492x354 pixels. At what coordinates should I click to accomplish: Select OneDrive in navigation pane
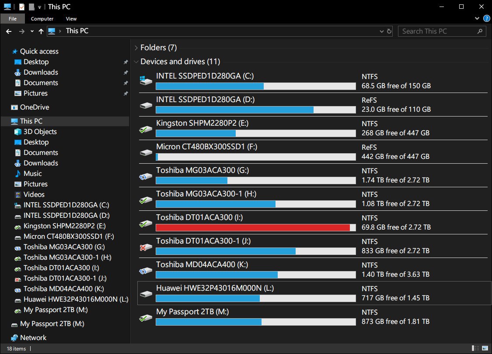[35, 107]
